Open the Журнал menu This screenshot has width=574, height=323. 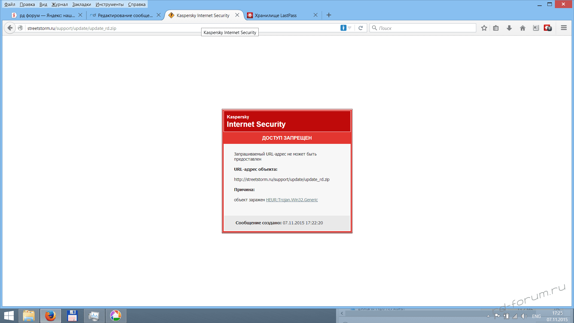[59, 4]
